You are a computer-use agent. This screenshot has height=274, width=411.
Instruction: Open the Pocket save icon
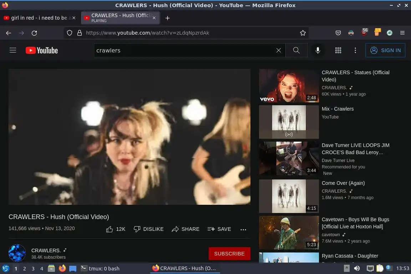point(338,33)
